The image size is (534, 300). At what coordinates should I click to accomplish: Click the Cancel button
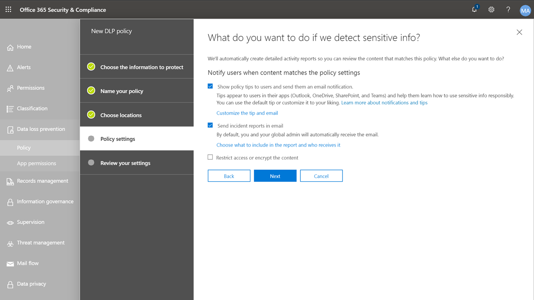click(x=321, y=176)
